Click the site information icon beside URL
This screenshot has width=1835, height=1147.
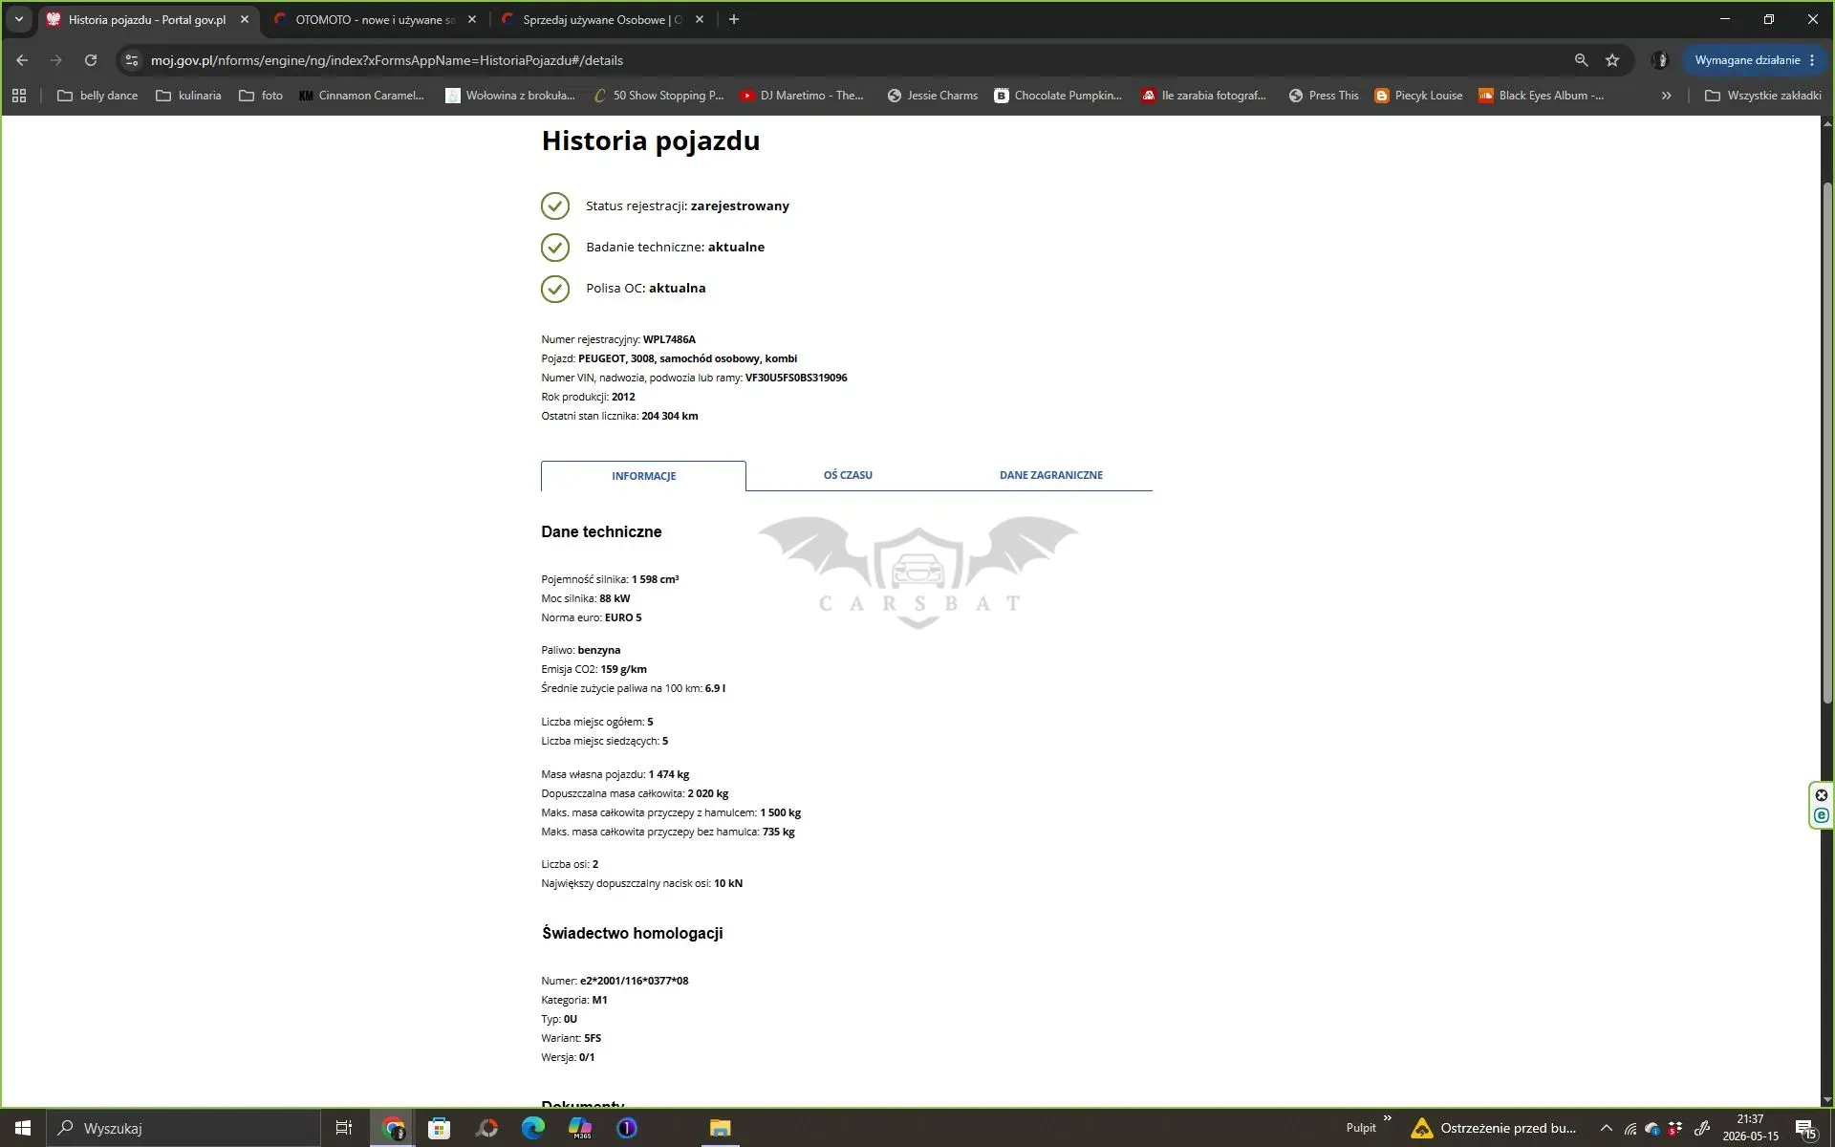pyautogui.click(x=132, y=60)
